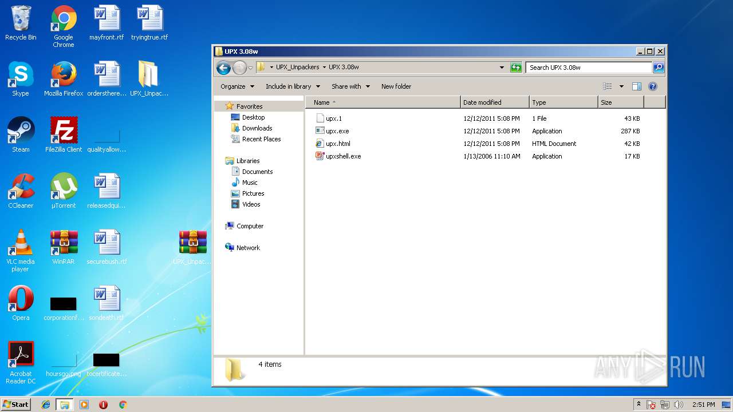Image resolution: width=733 pixels, height=412 pixels.
Task: Open Desktop in navigation pane
Action: (x=253, y=117)
